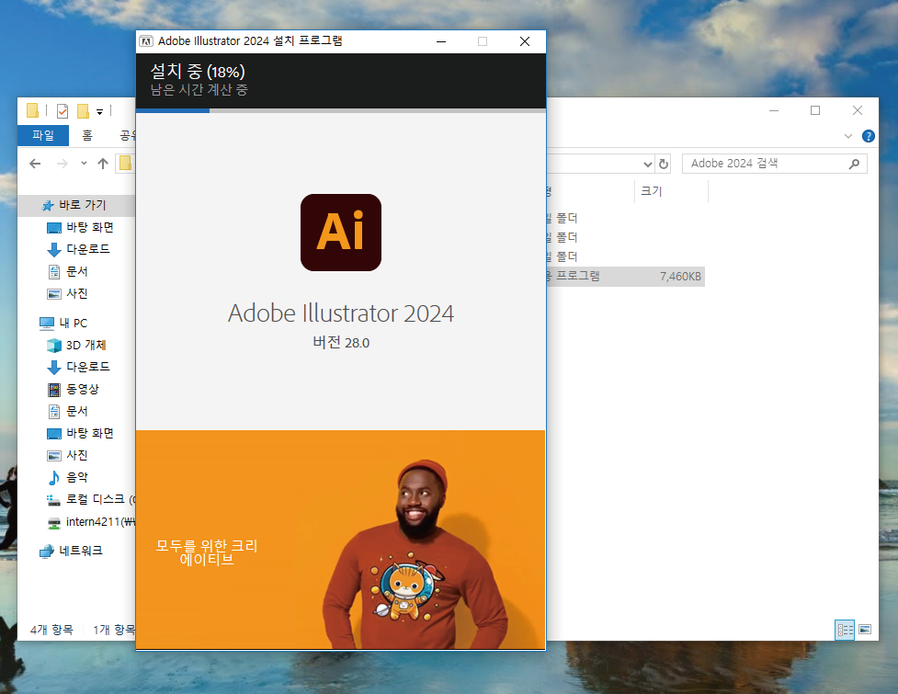The height and width of the screenshot is (694, 898).
Task: Open 사진 under 내 PC
Action: pos(76,455)
